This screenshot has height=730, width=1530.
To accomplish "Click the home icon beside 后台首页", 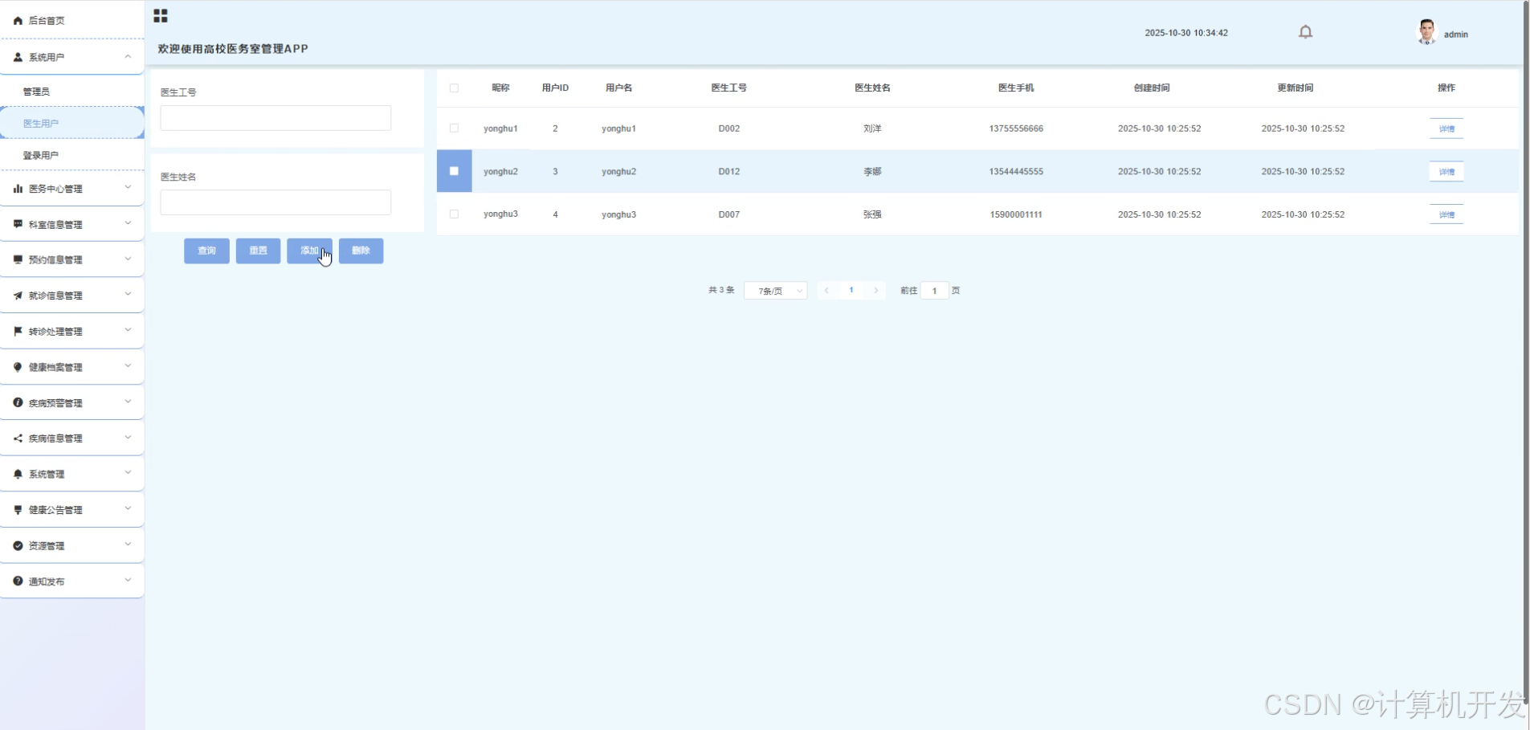I will (18, 21).
